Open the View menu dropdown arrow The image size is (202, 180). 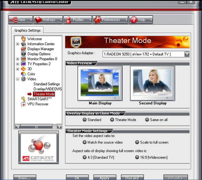click(x=31, y=20)
